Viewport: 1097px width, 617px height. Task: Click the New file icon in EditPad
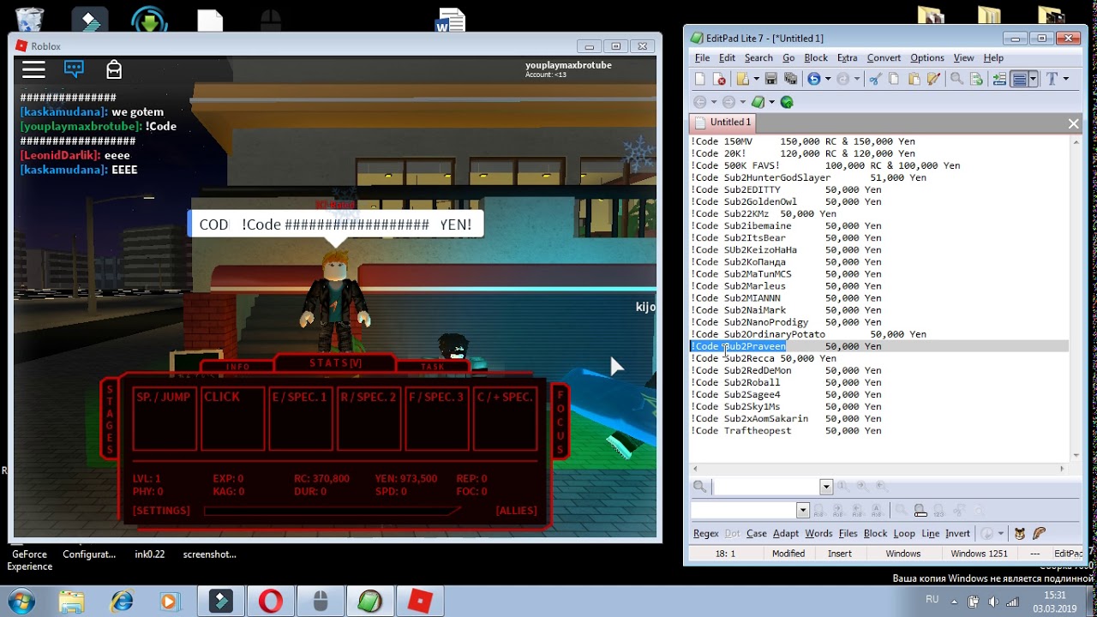click(699, 79)
